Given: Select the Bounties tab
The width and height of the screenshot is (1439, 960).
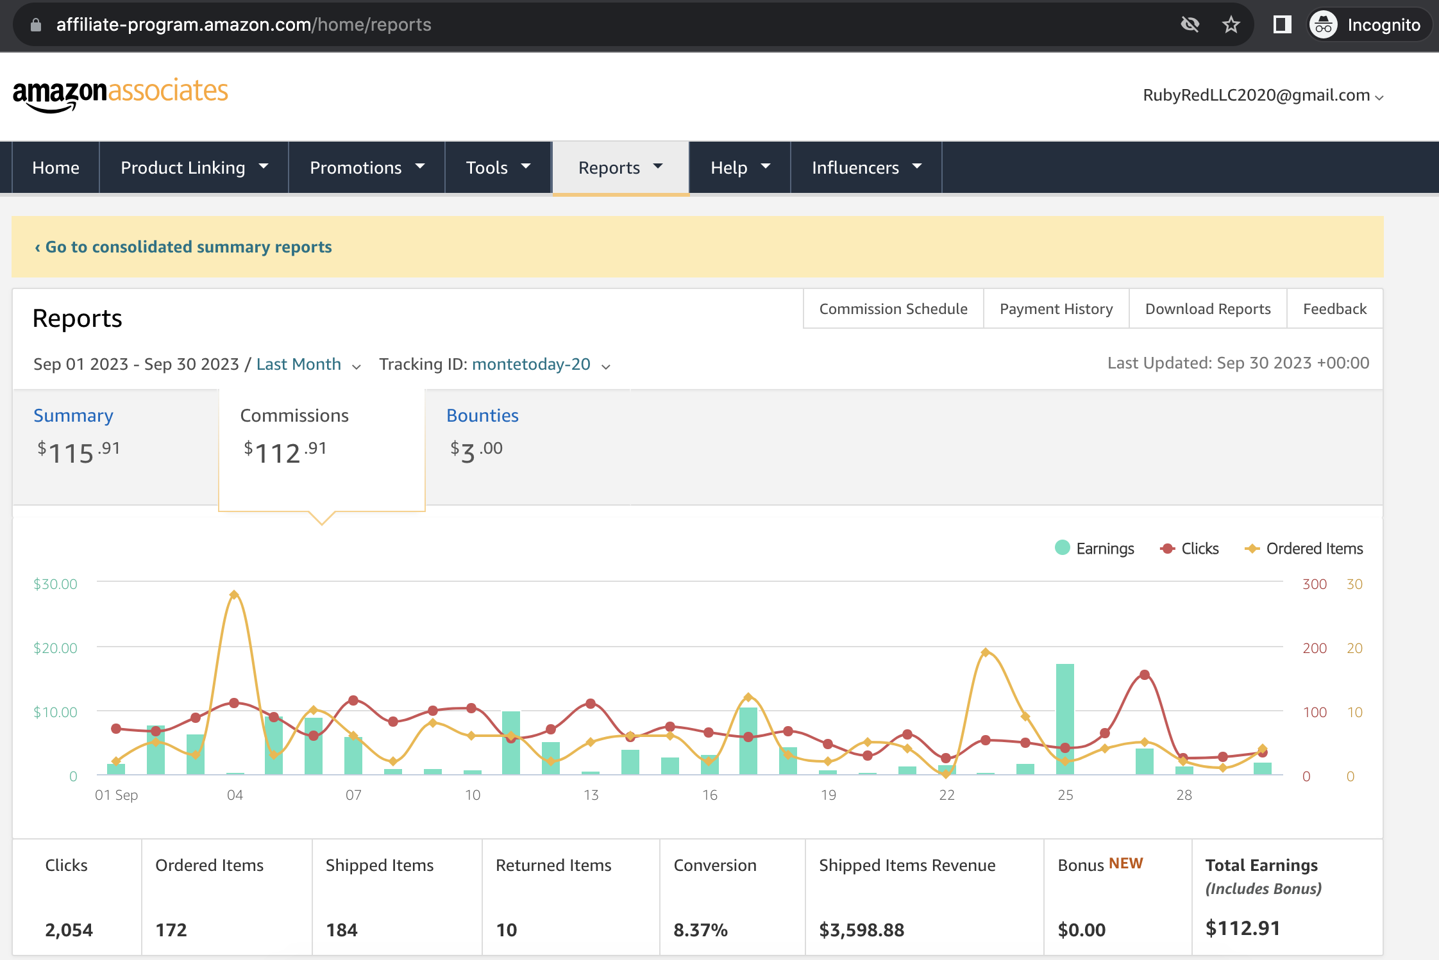Looking at the screenshot, I should tap(527, 447).
